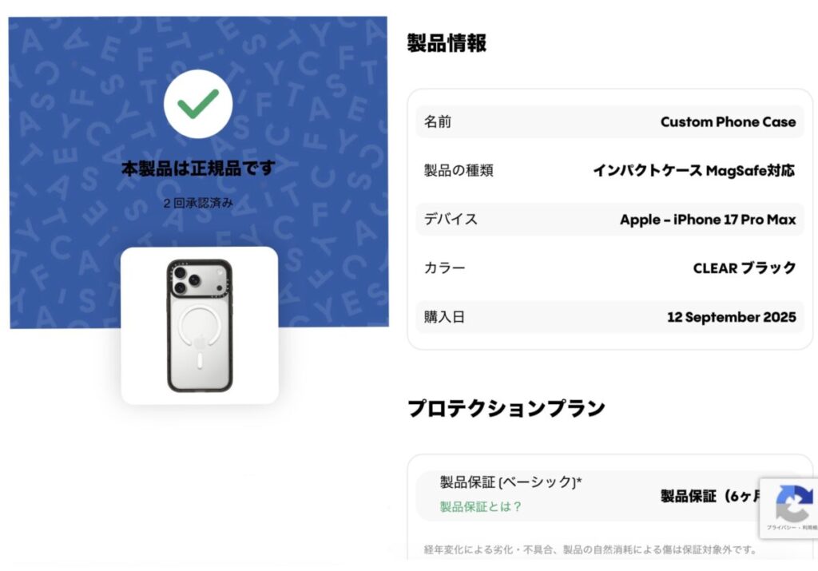Select the カラー CLEAR ブラック row
Image resolution: width=818 pixels, height=571 pixels.
tap(609, 268)
